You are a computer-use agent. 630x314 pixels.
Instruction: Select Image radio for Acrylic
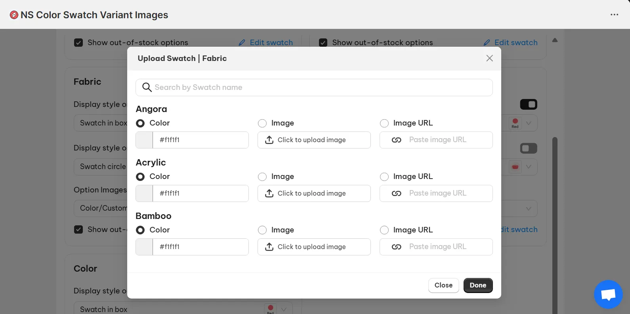pos(262,177)
